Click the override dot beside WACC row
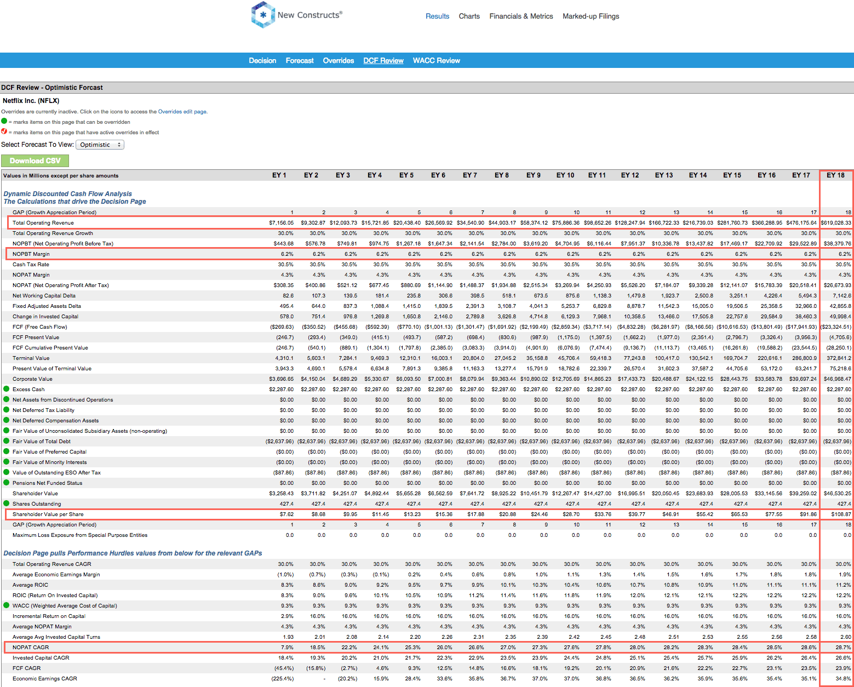This screenshot has height=687, width=854. pyautogui.click(x=7, y=605)
